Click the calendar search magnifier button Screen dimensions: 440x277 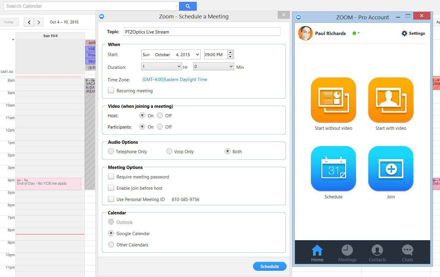coord(188,6)
